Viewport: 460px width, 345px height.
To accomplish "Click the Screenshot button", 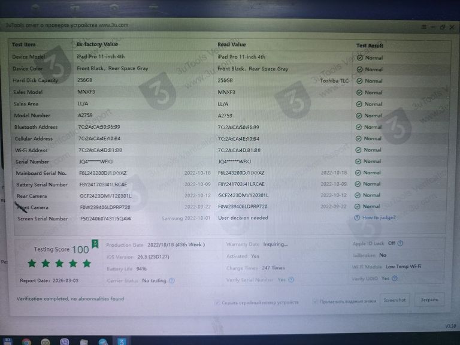I will click(395, 300).
